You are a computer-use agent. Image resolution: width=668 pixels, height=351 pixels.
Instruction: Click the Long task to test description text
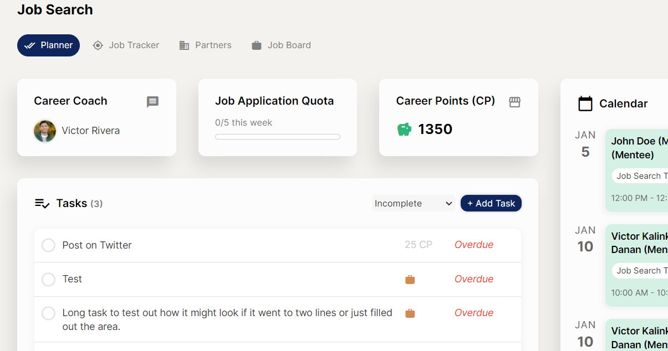(x=227, y=319)
